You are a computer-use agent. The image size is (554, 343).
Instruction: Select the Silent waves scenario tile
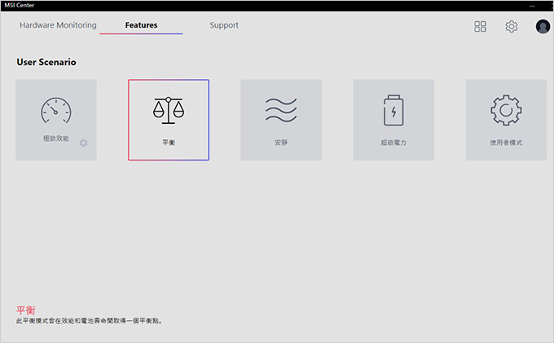coord(281,120)
